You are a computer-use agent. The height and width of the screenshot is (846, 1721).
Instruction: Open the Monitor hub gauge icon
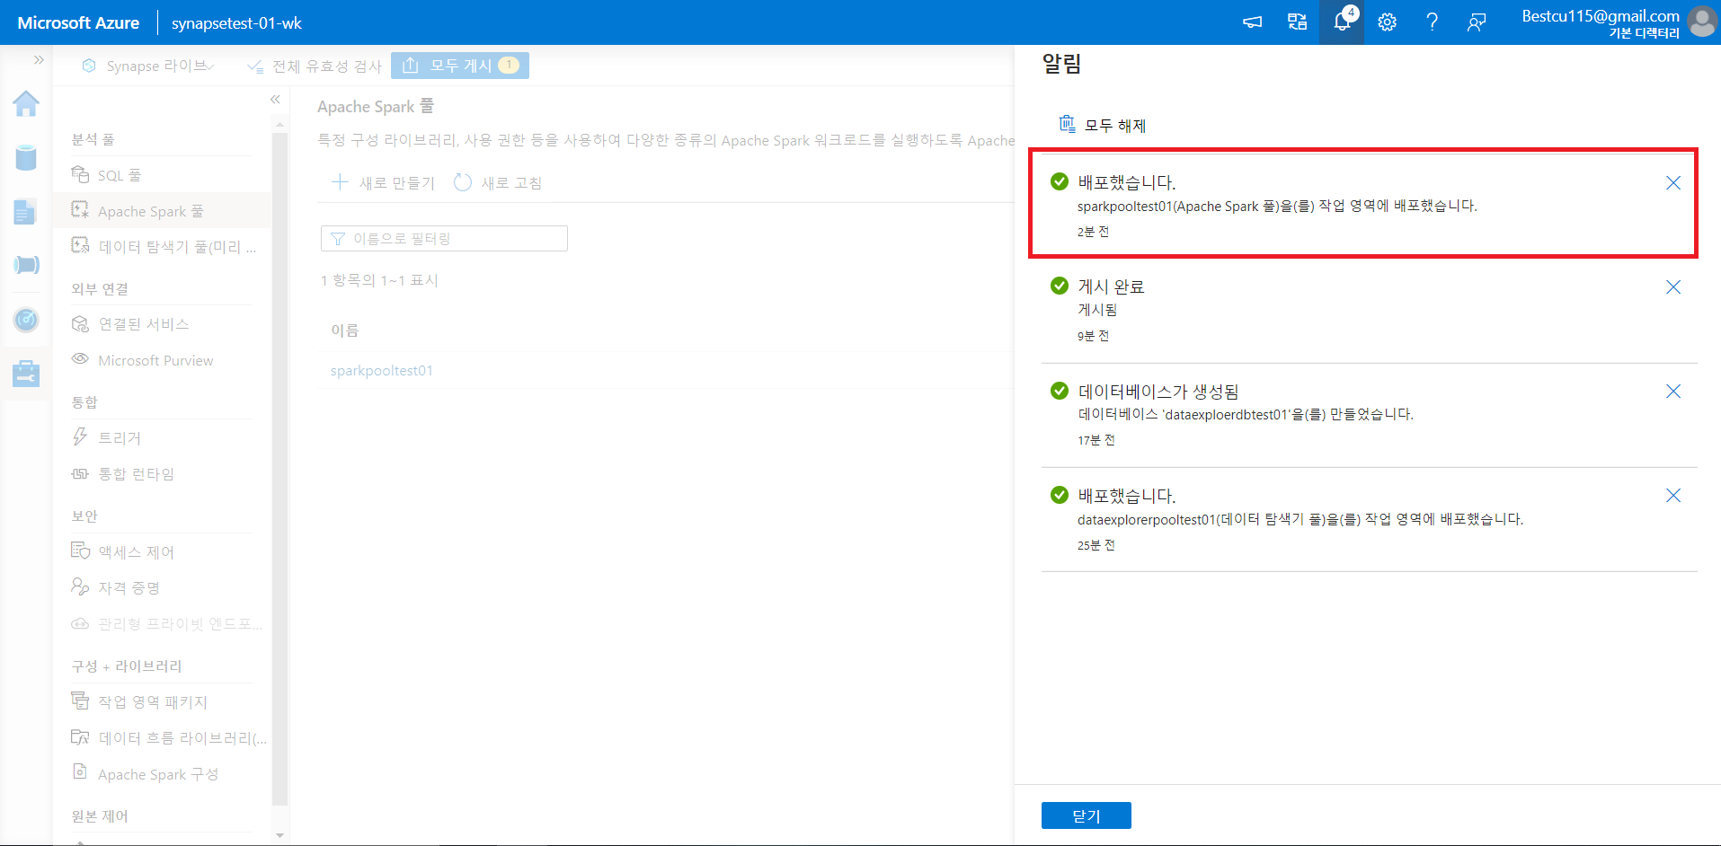(x=26, y=319)
